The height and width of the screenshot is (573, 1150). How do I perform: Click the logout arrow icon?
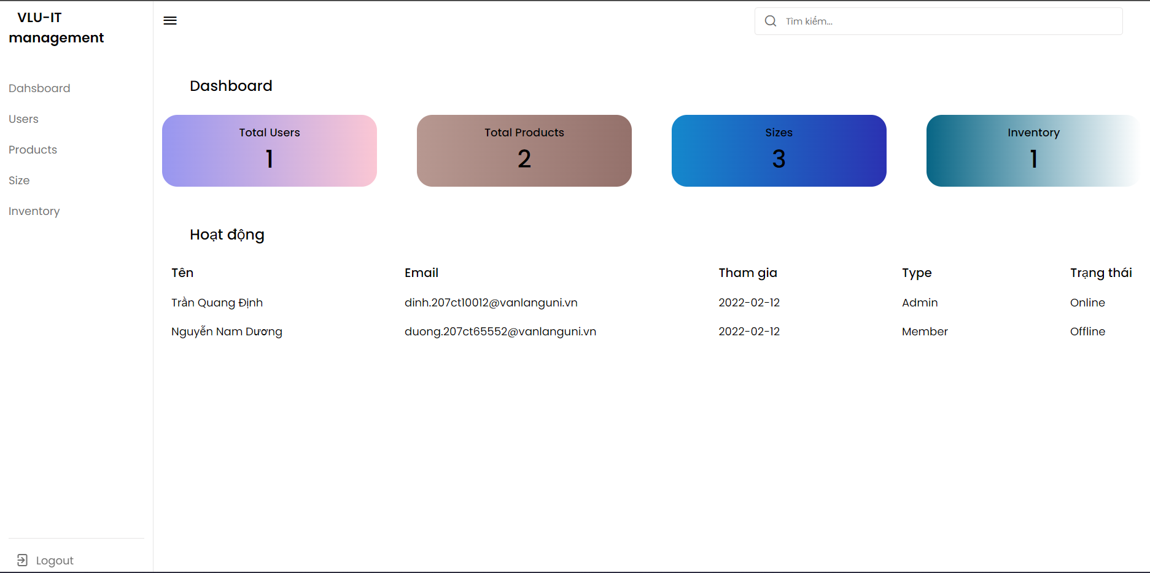tap(22, 559)
